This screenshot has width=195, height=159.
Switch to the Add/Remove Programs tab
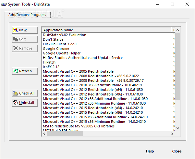(x=27, y=15)
